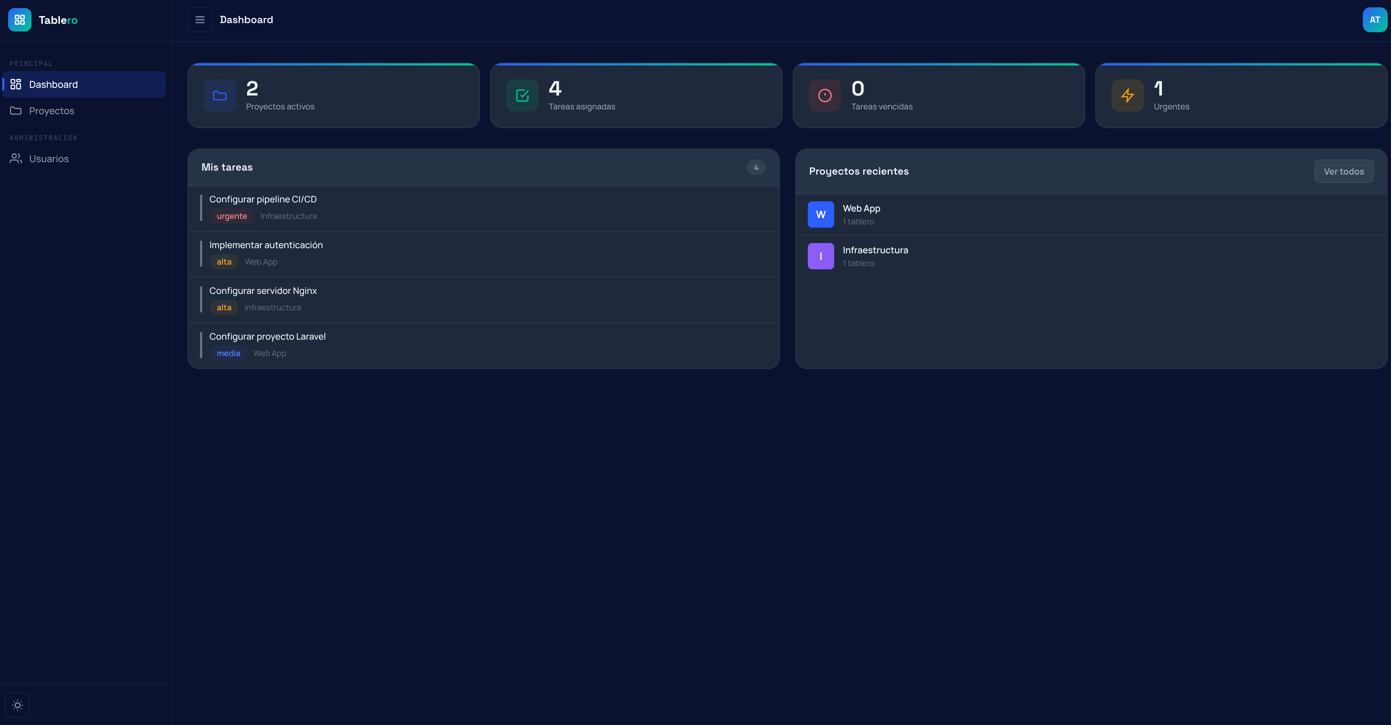This screenshot has height=725, width=1391.
Task: Click the Tareas vencidas label
Action: tap(882, 107)
